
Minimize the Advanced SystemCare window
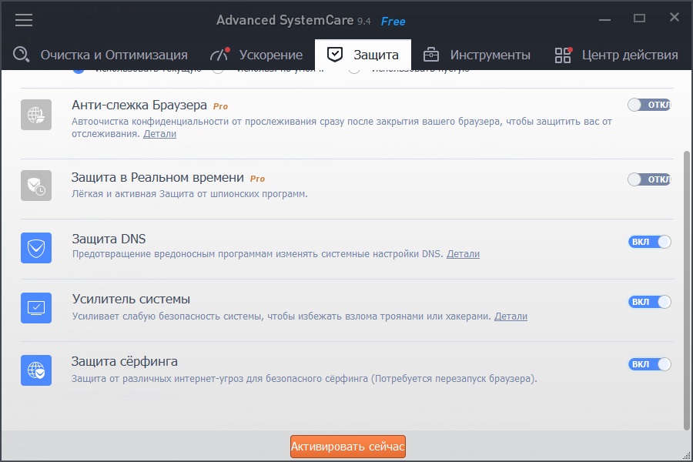click(x=604, y=19)
